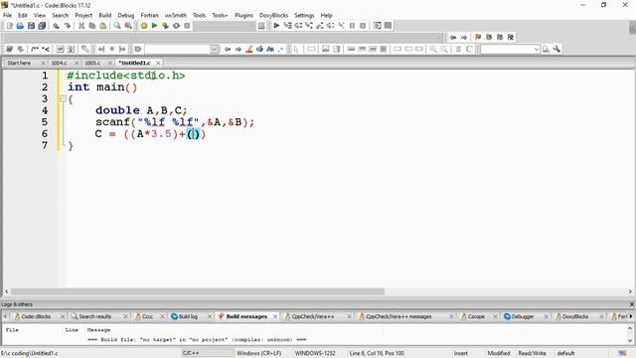636x358 pixels.
Task: Open the search field dropdown near wrench
Action: tap(537, 49)
